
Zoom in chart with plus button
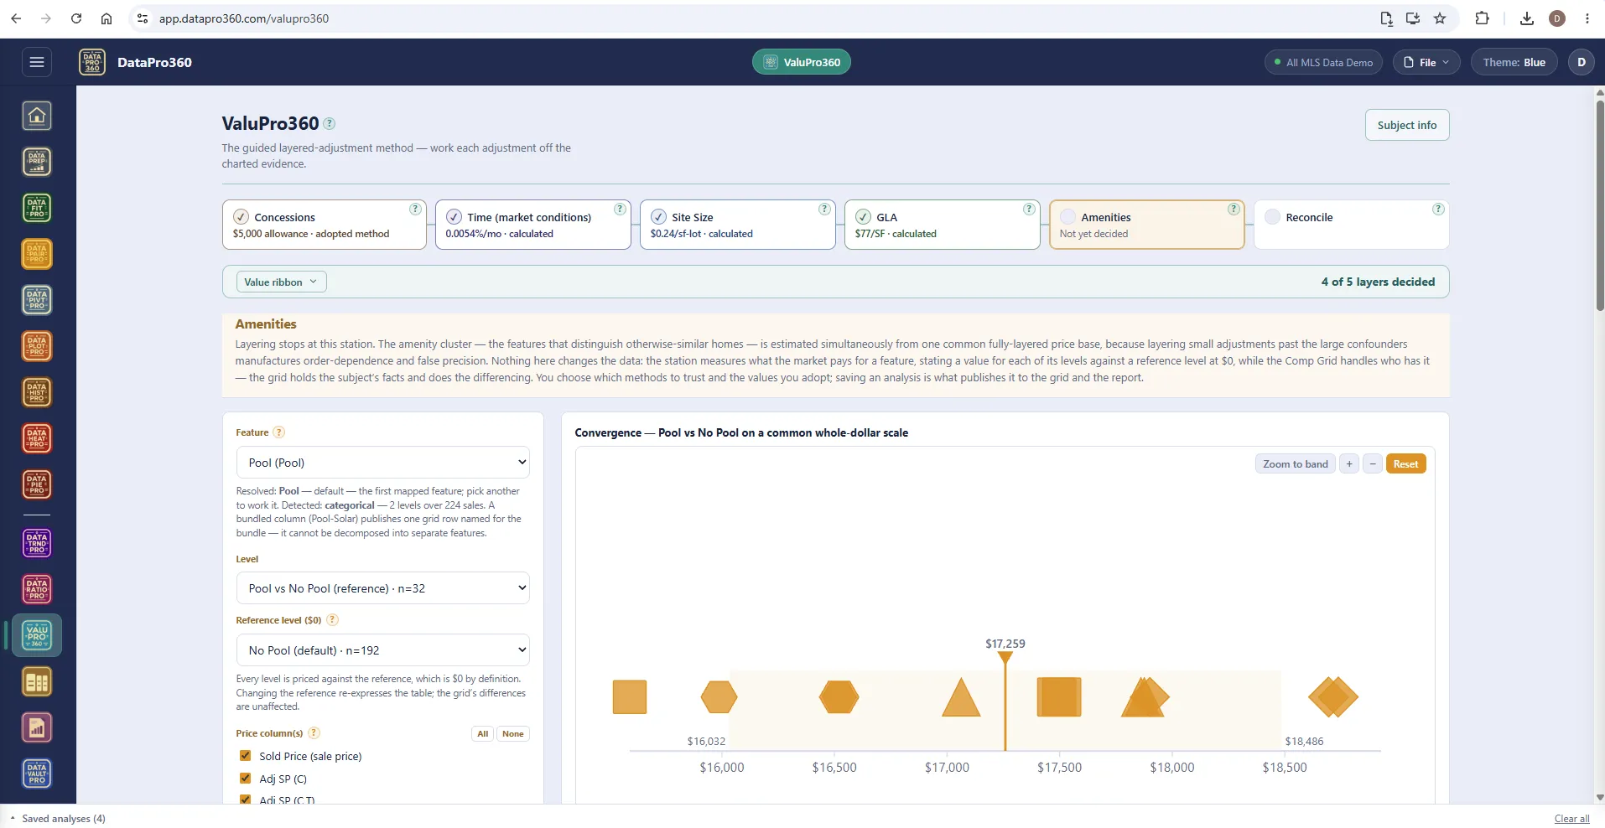click(x=1349, y=464)
